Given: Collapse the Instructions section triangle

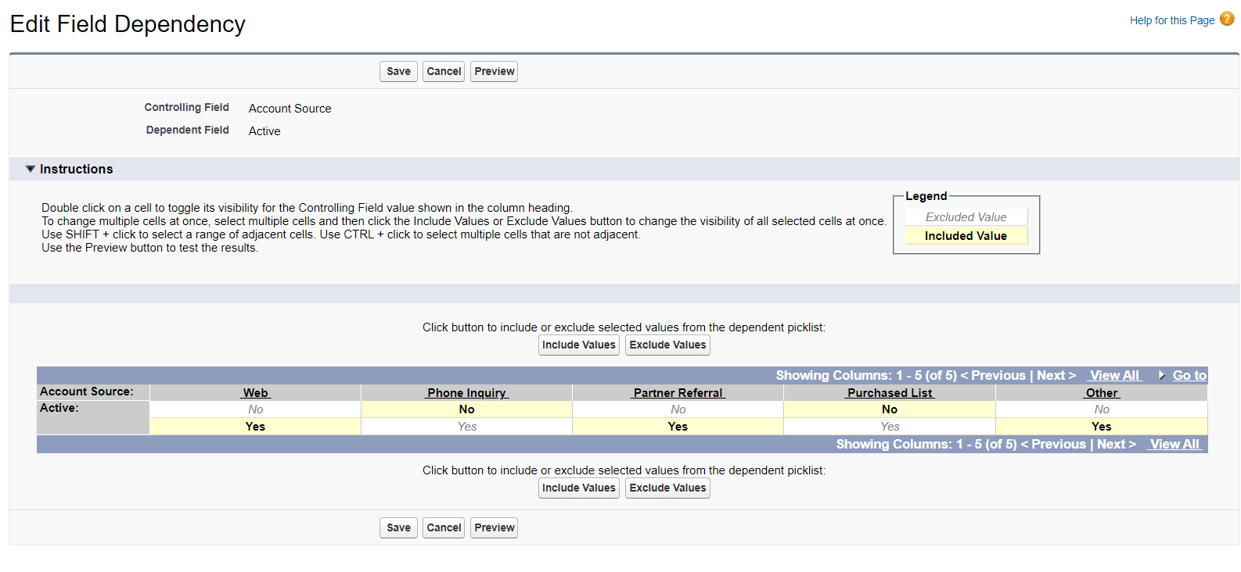Looking at the screenshot, I should coord(31,169).
